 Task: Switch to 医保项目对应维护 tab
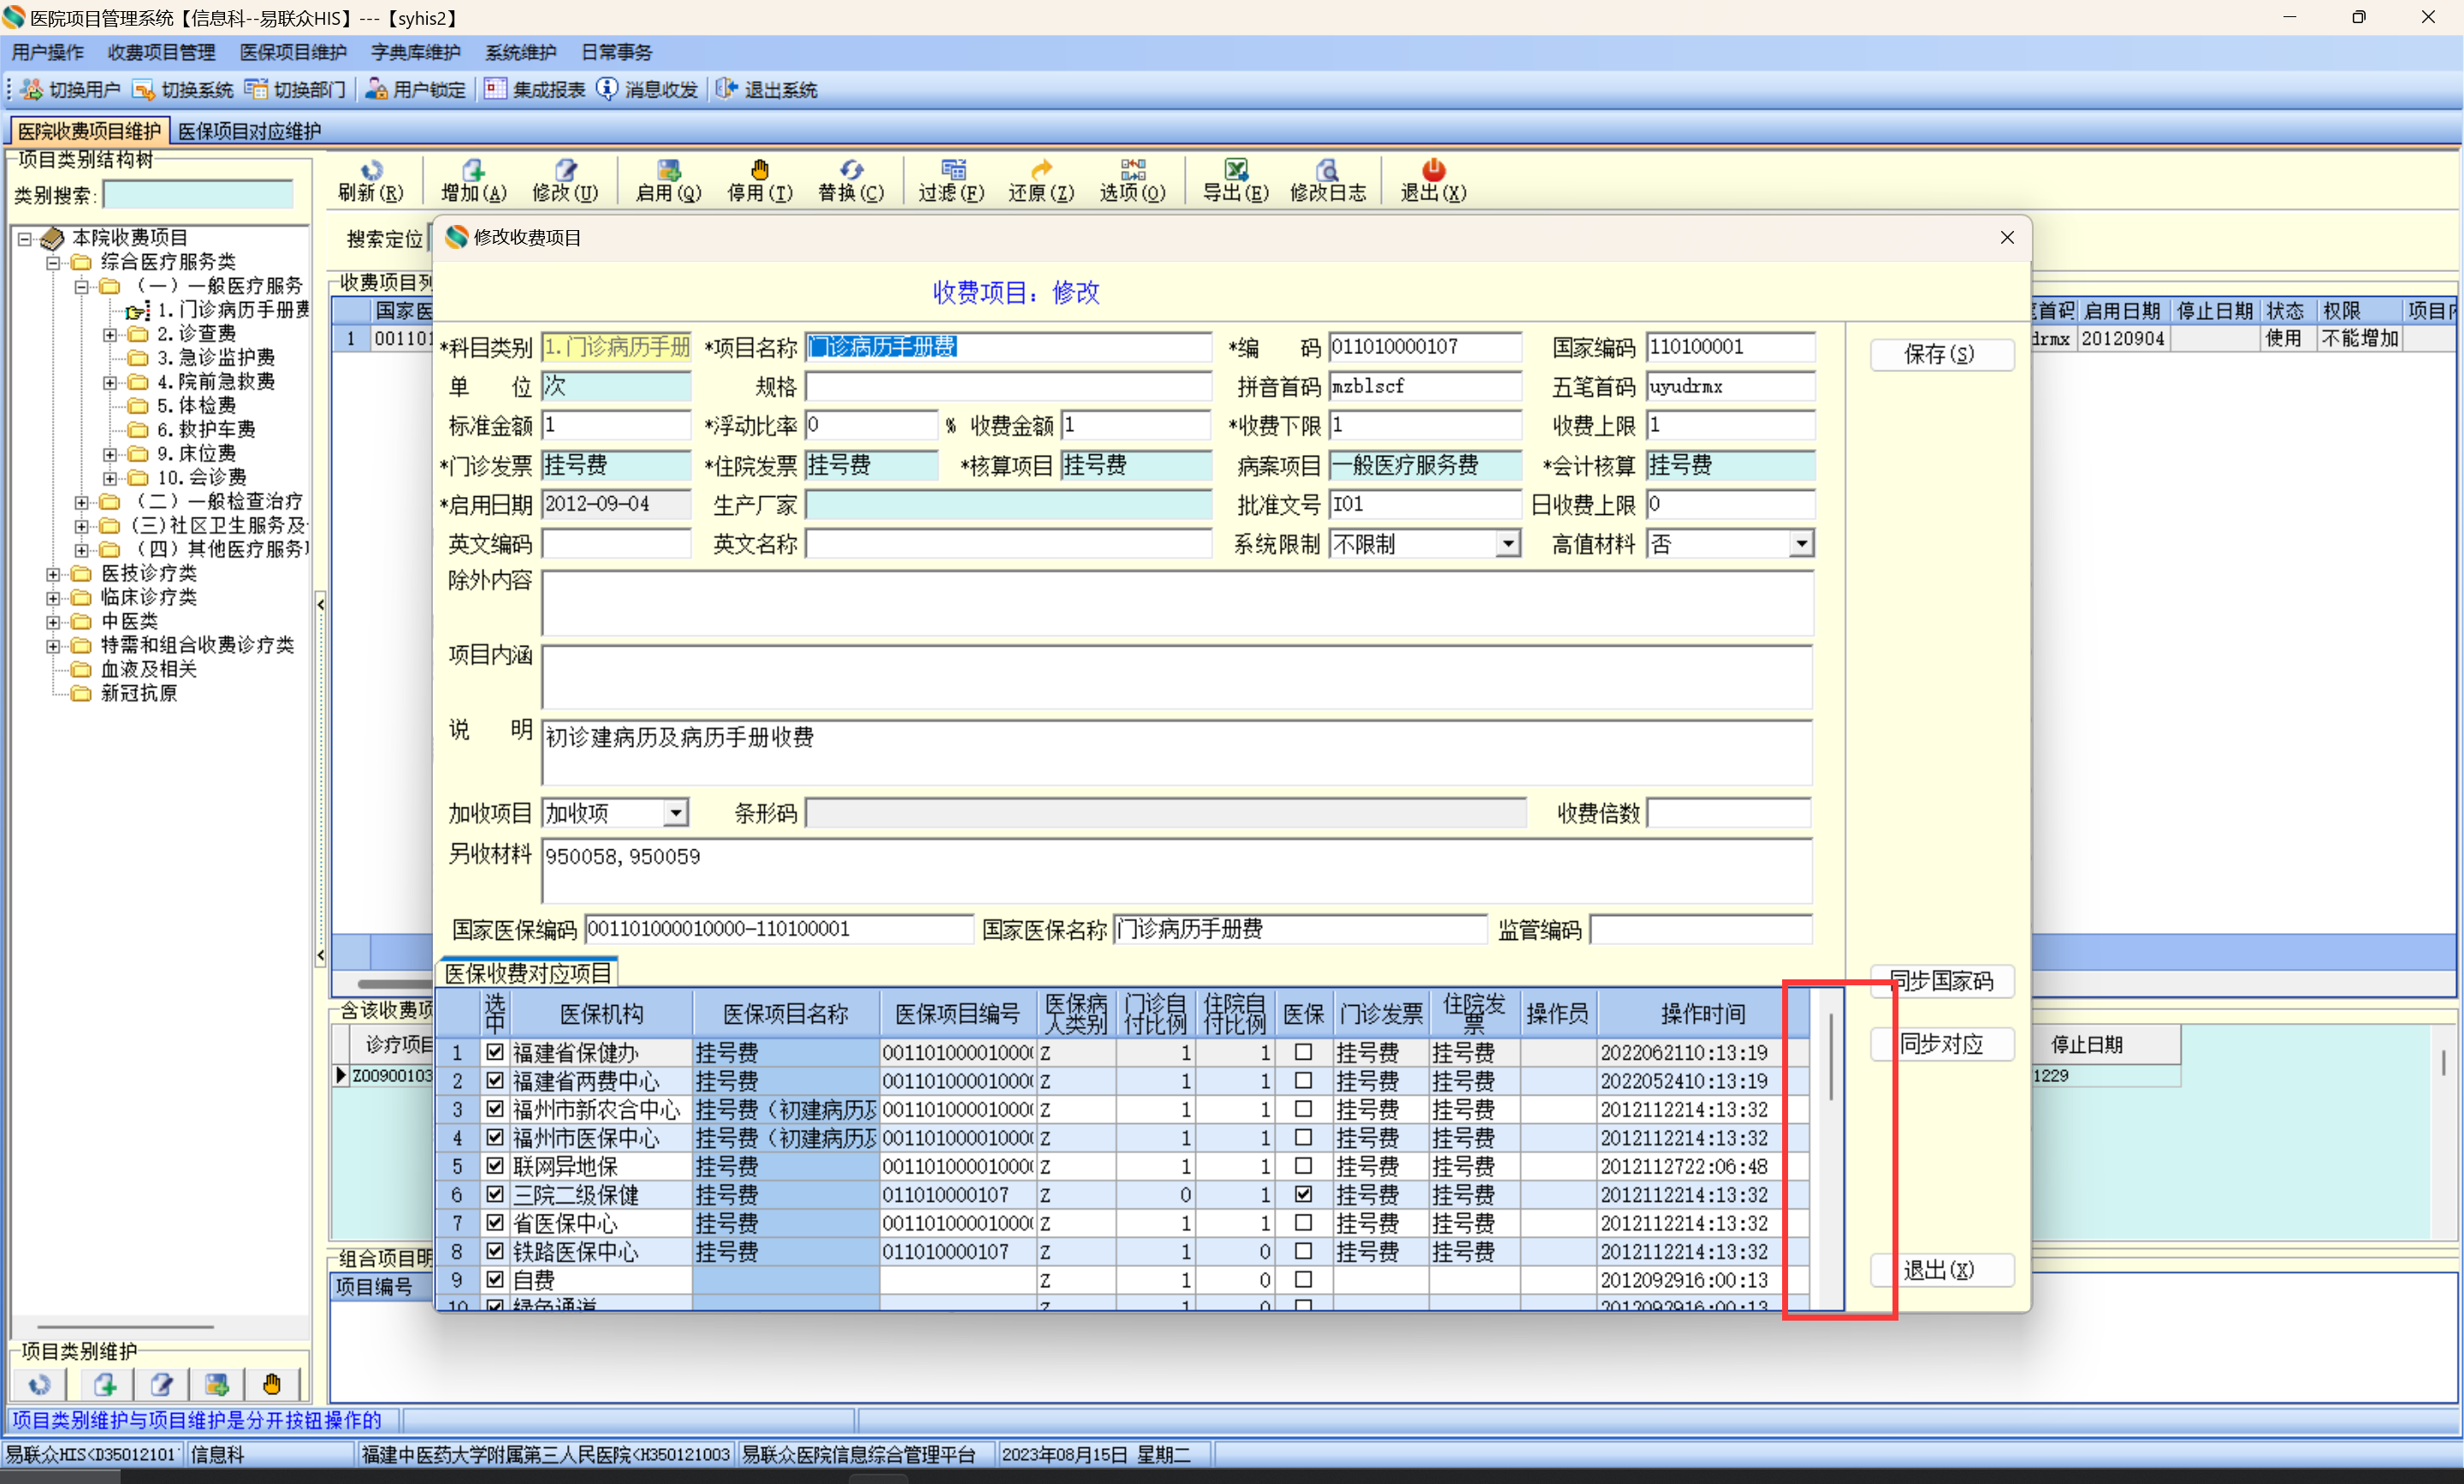point(250,131)
